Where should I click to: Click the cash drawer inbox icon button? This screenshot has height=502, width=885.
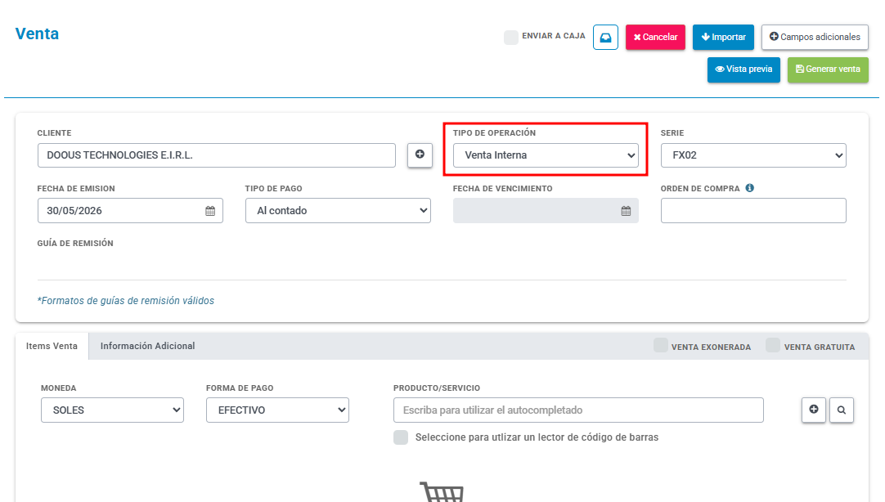(605, 38)
